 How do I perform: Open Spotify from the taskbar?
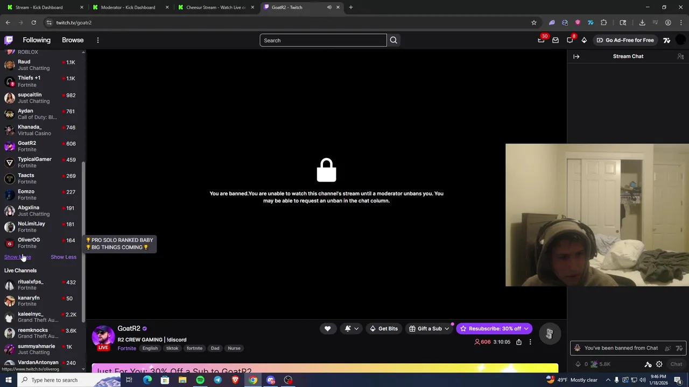[x=200, y=380]
